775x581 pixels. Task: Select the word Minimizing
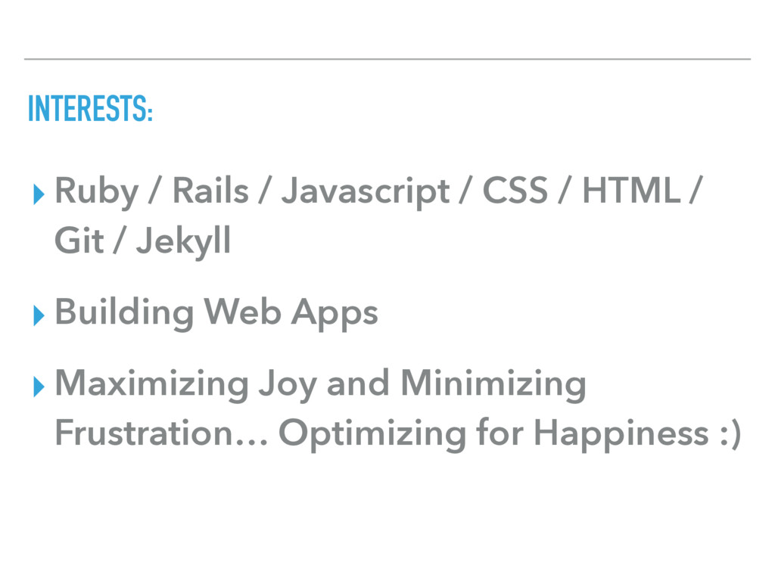pyautogui.click(x=493, y=385)
